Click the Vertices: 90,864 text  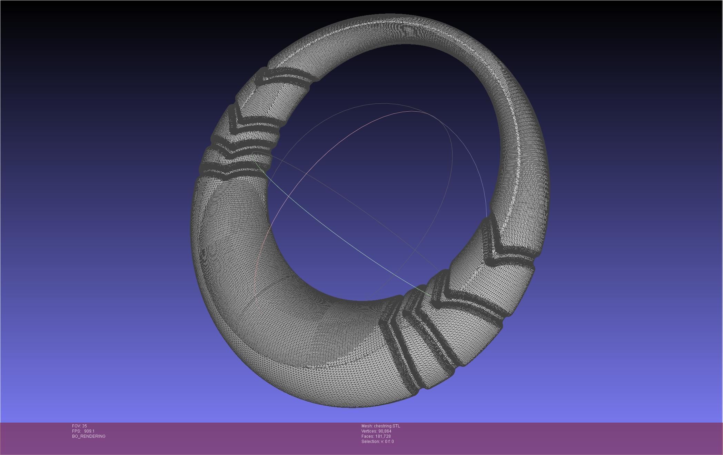pos(376,431)
